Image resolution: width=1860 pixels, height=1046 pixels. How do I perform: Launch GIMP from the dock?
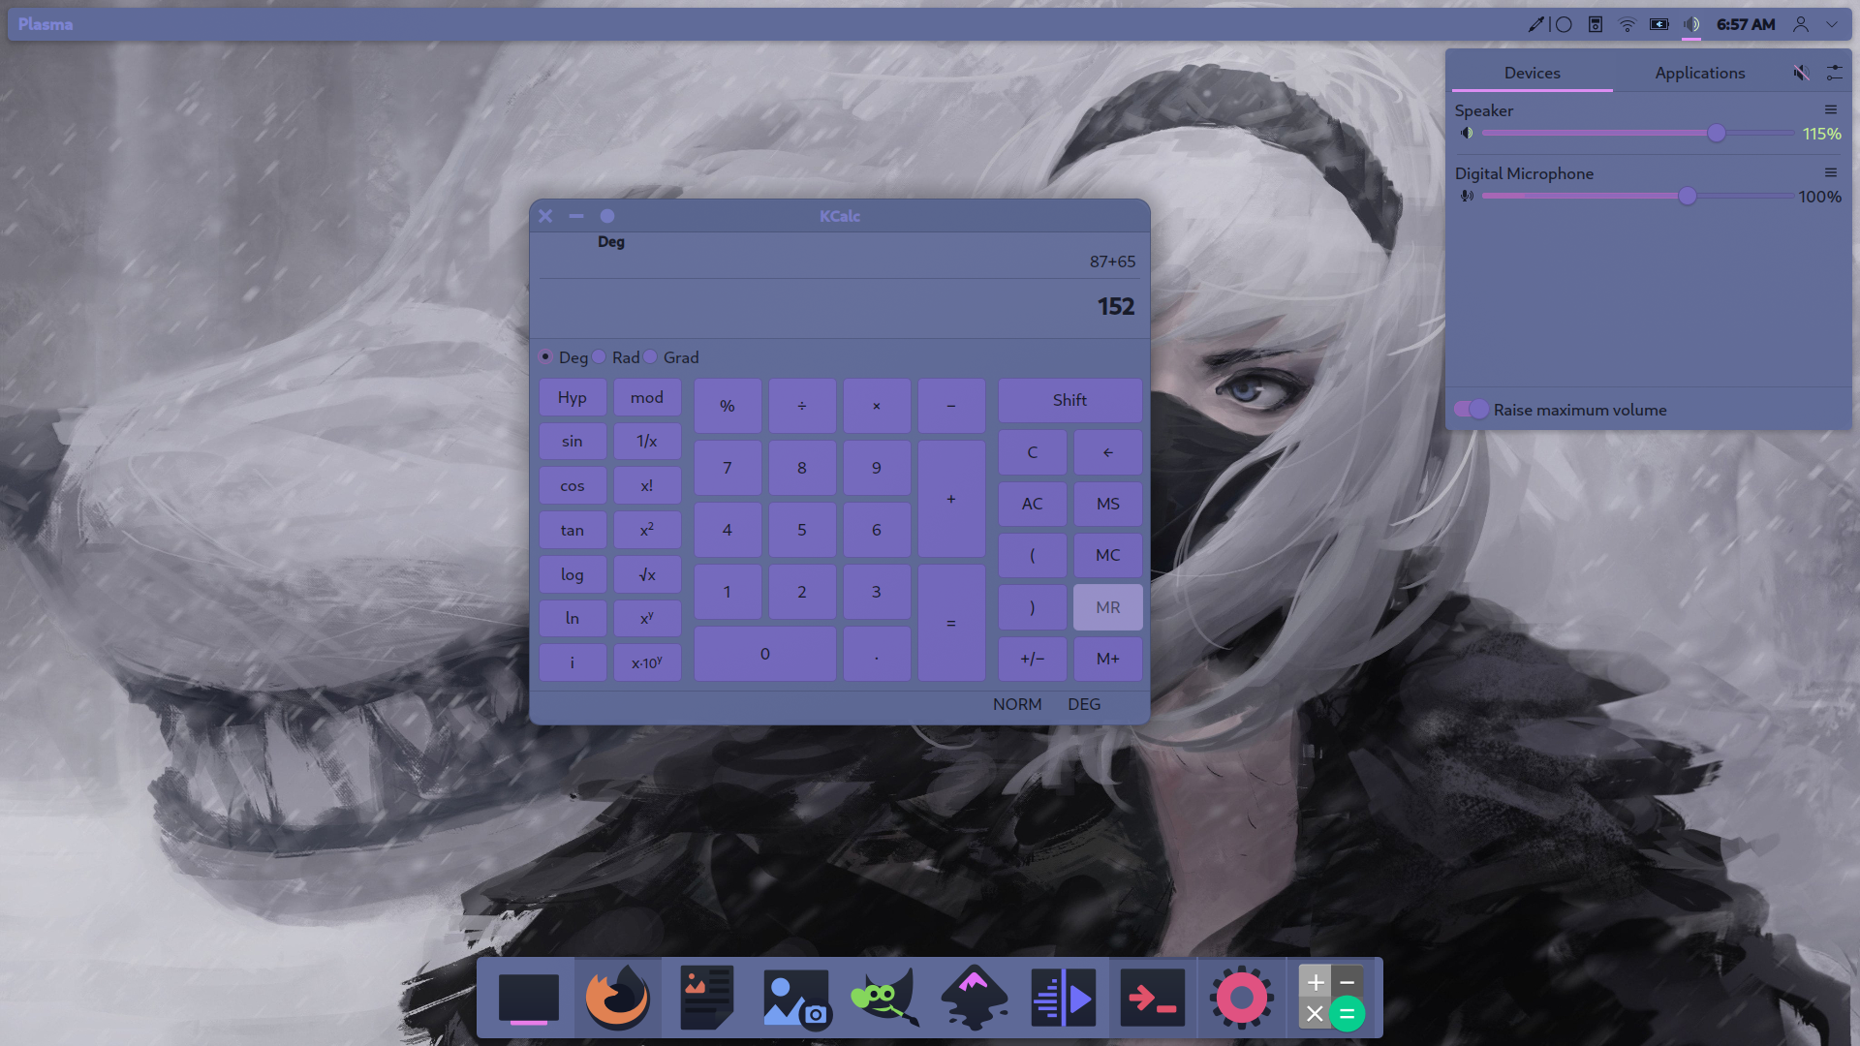pos(884,998)
